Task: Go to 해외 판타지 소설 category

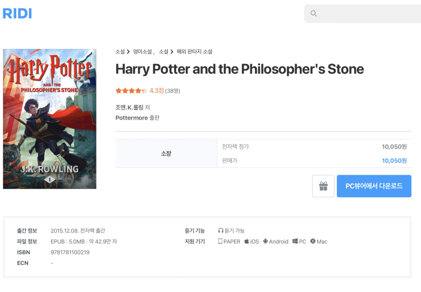Action: coord(194,52)
